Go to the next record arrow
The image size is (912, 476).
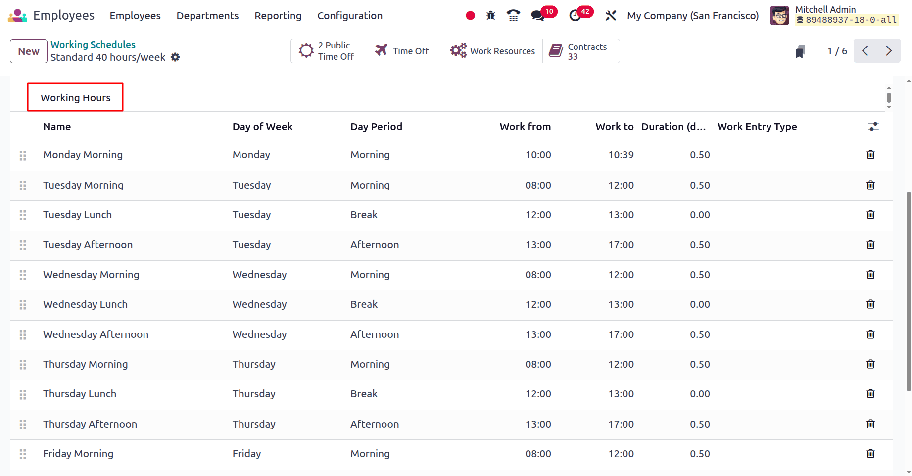pyautogui.click(x=889, y=51)
